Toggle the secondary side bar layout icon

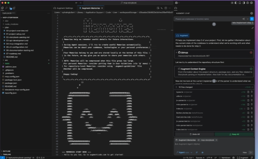[x=244, y=3]
